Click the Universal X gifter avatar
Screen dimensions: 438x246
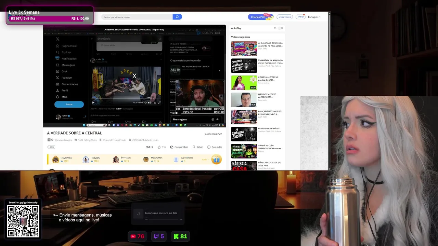coord(55,159)
